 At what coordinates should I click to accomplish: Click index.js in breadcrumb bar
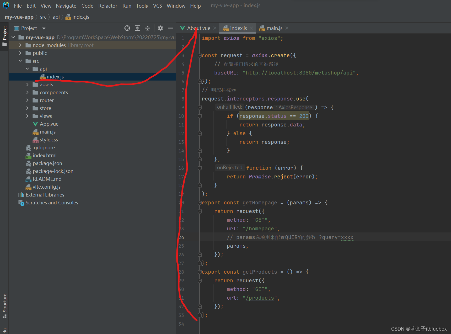tap(78, 17)
